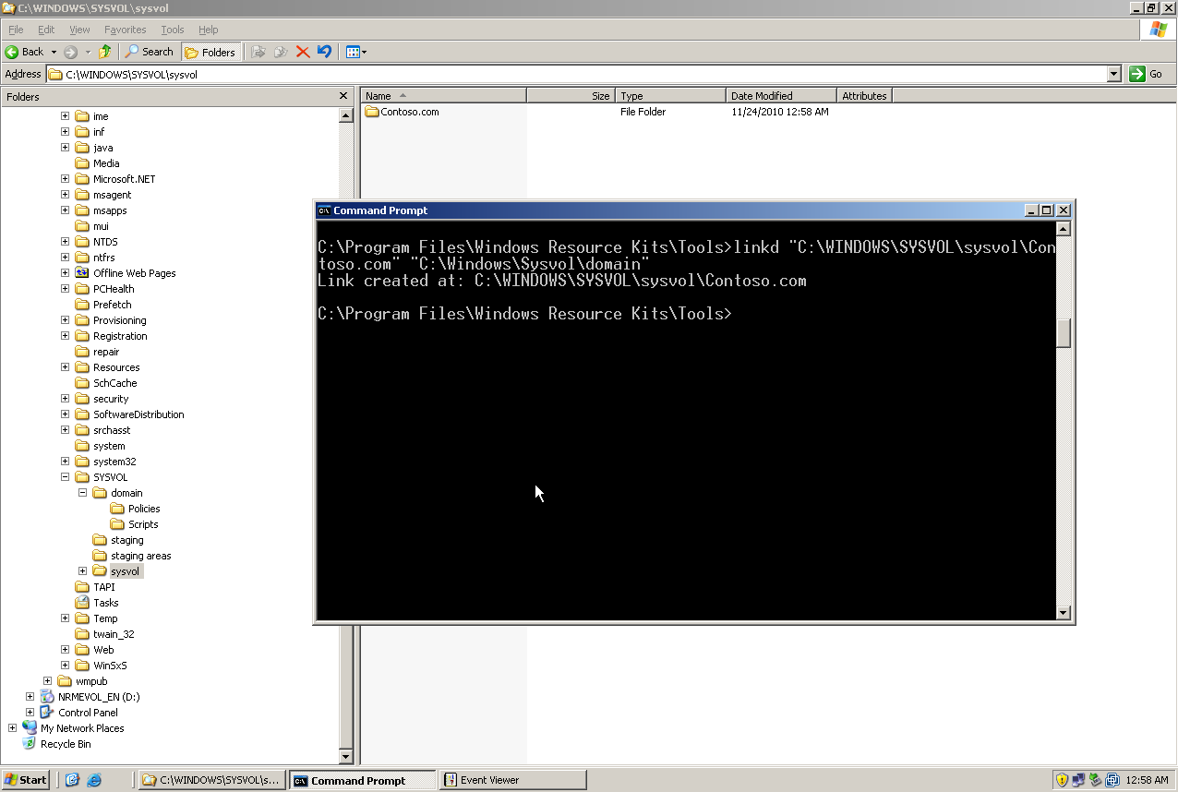Open the Back history dropdown arrow

(x=54, y=52)
